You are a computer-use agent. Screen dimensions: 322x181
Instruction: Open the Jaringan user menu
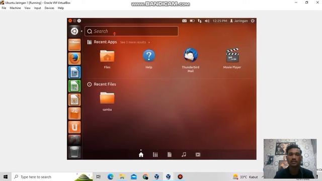point(239,21)
